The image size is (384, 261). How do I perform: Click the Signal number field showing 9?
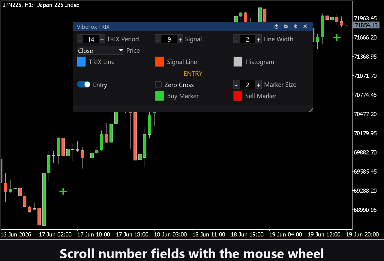pyautogui.click(x=169, y=39)
